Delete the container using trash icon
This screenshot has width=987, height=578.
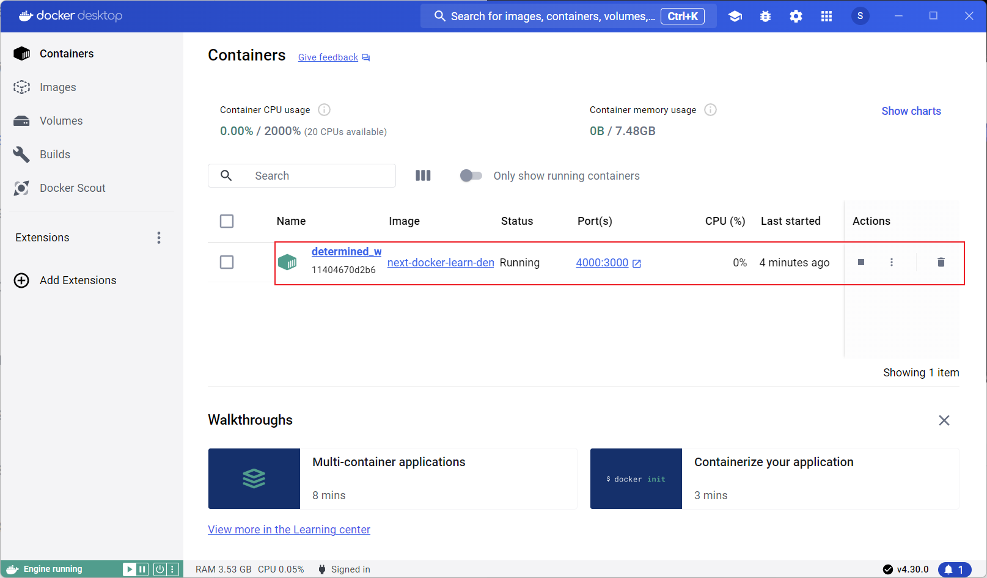click(x=941, y=262)
